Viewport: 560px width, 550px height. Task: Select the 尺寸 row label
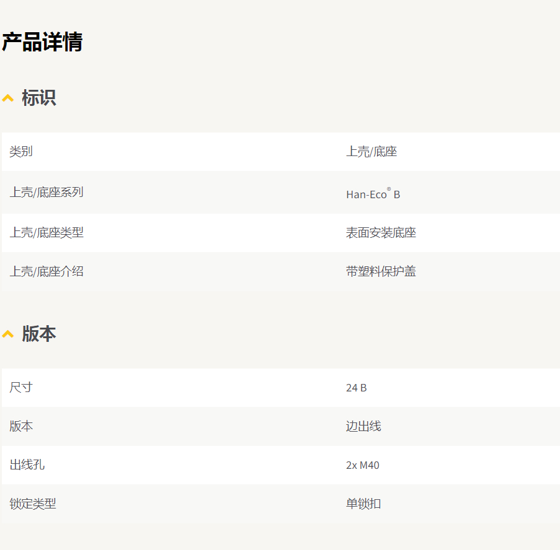tap(21, 388)
